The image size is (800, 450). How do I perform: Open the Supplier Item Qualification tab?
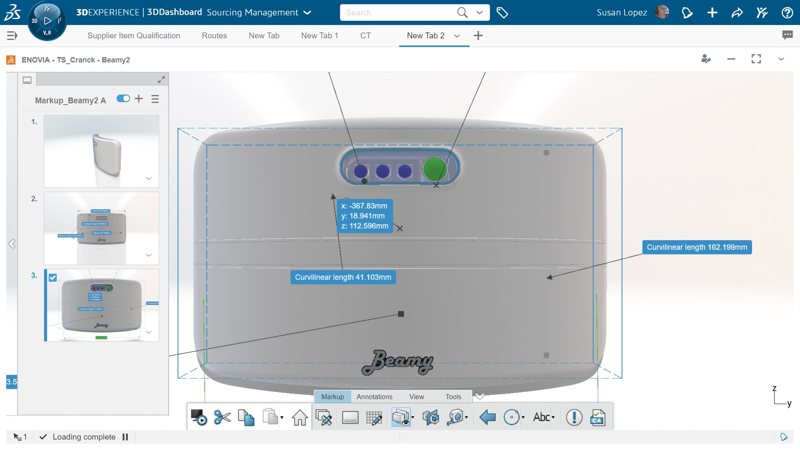tap(134, 35)
